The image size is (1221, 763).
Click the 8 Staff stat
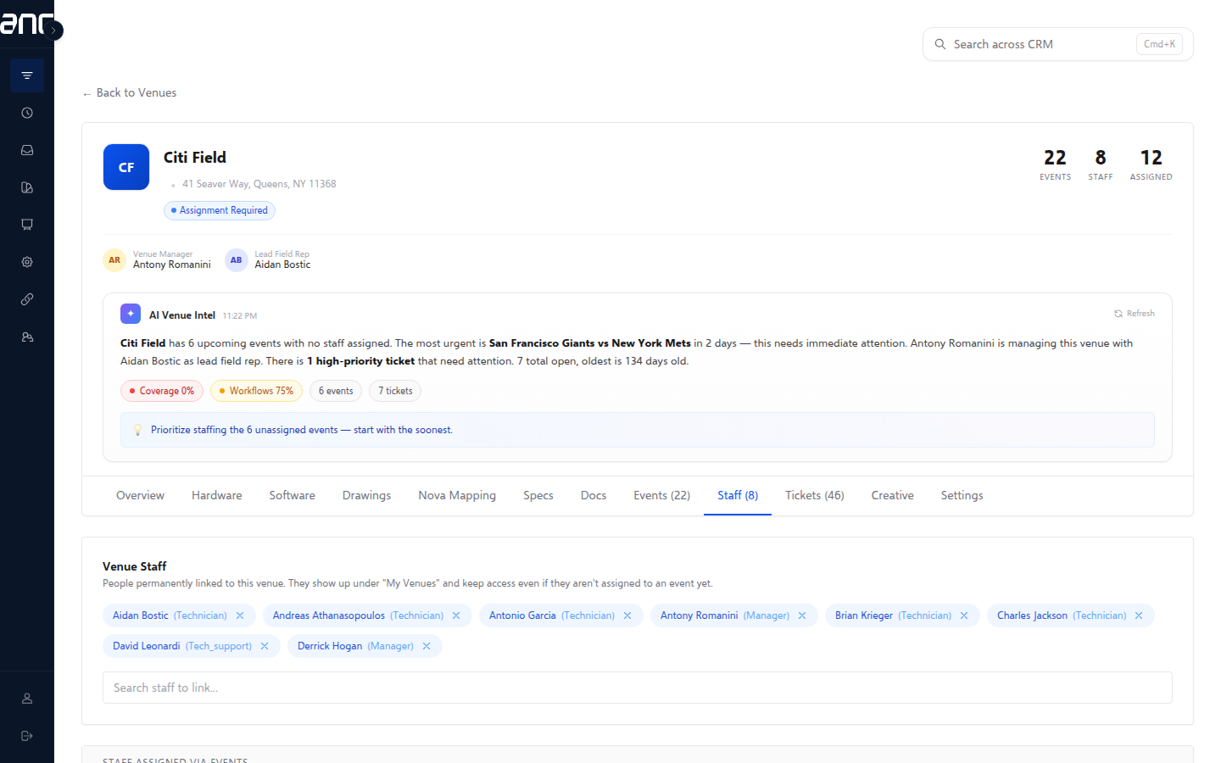pos(1101,164)
